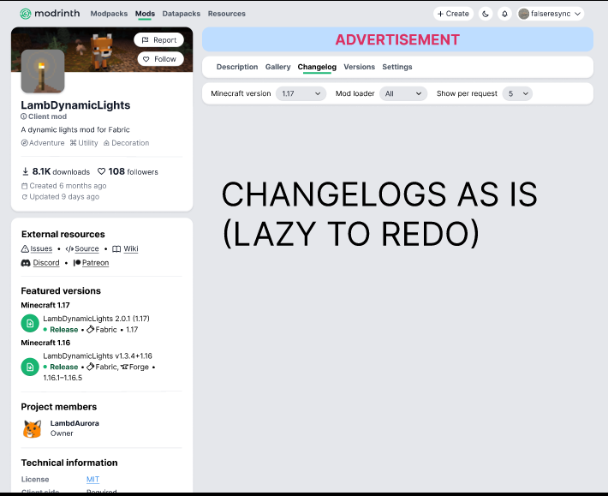The image size is (608, 496).
Task: Click the Utility category tag
Action: click(x=84, y=143)
